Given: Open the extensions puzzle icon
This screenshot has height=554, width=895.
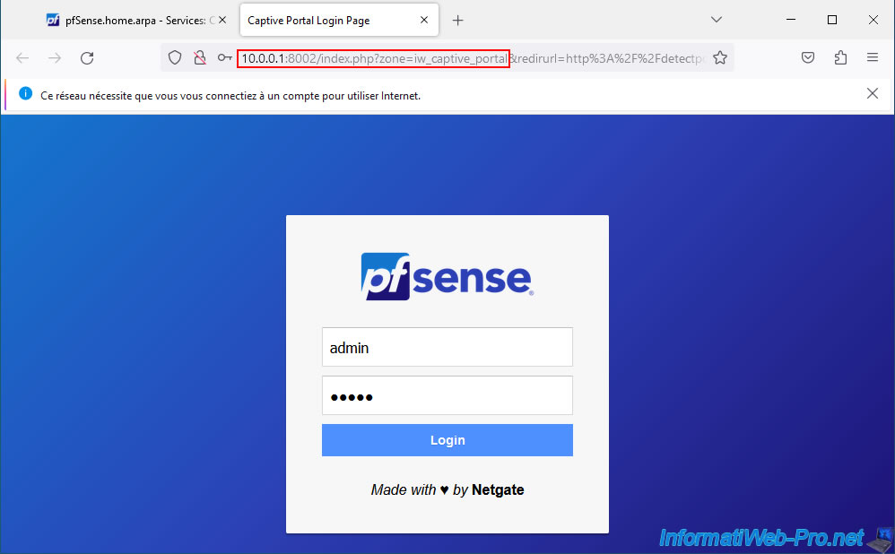Looking at the screenshot, I should [840, 57].
